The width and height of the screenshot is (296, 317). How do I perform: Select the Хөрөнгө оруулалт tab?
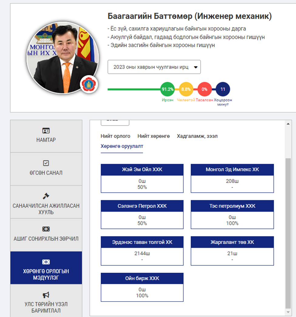point(122,146)
